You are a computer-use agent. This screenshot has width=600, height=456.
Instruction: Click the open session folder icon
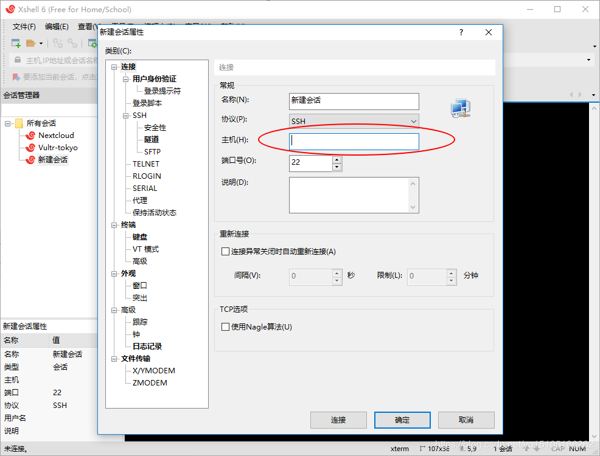click(x=30, y=43)
